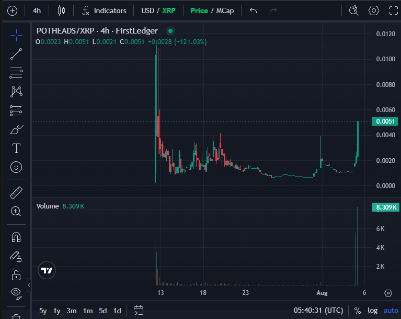Toggle magnet mode
This screenshot has width=401, height=319.
(x=16, y=237)
